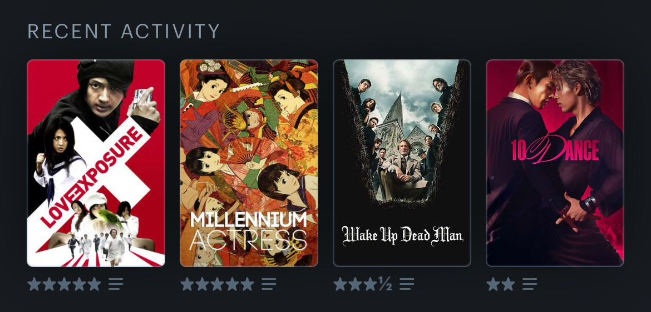The width and height of the screenshot is (651, 312).
Task: Click the first star under Love Exposure
Action: [34, 284]
